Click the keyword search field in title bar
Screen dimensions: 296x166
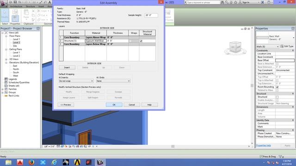coord(203,2)
